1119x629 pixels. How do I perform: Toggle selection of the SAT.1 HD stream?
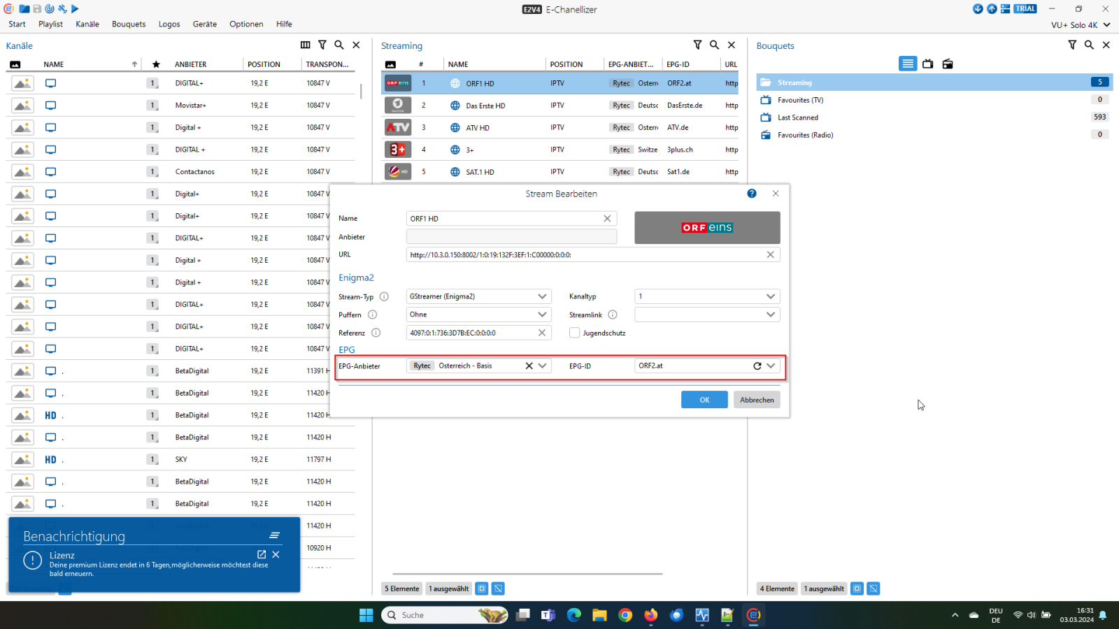point(490,171)
